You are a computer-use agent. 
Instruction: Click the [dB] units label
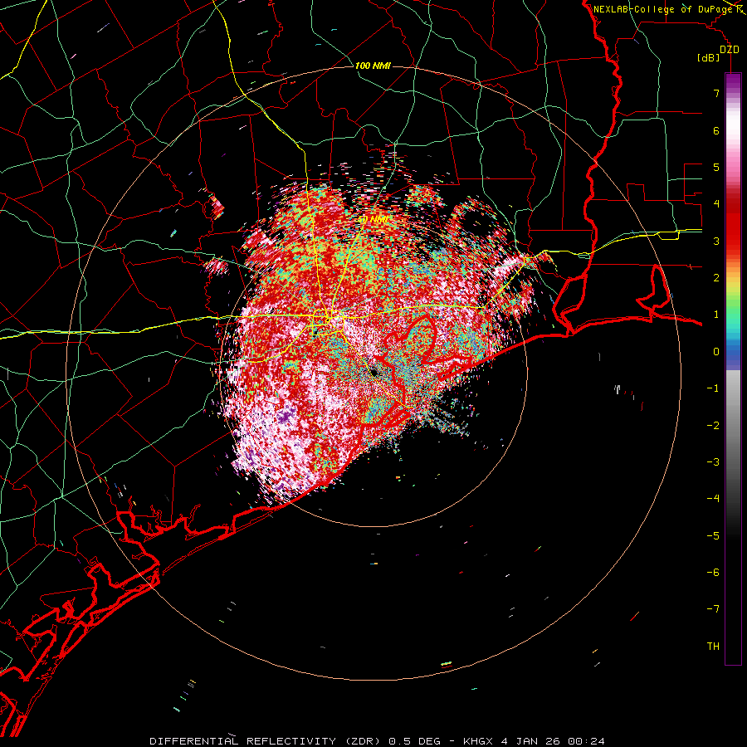point(709,58)
